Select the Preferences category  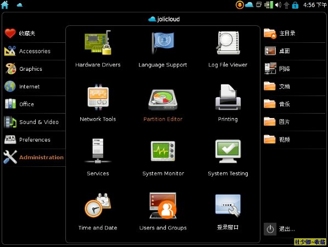coord(34,139)
